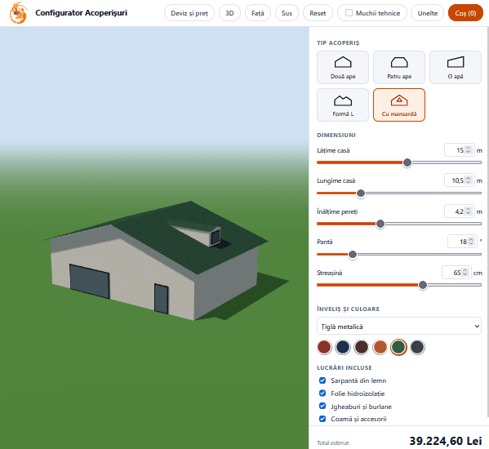Uncheck Folie hidroizolație
The height and width of the screenshot is (449, 489).
(322, 393)
